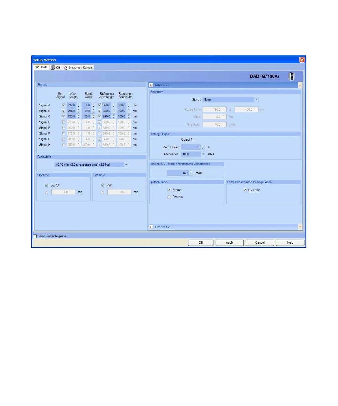Toggle reference wavelength checkbox for Signal A
Viewport: 338px width, 406px height.
point(99,105)
